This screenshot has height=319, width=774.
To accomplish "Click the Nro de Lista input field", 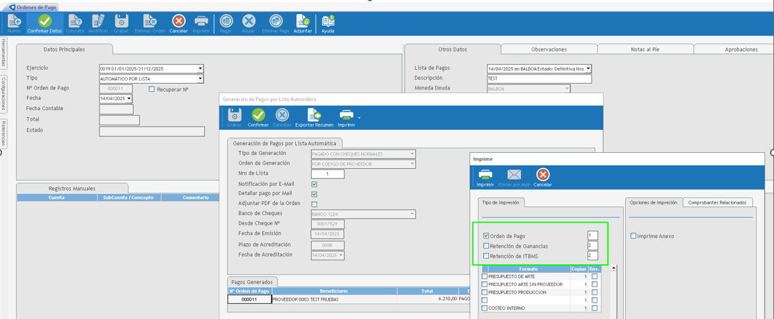I will click(327, 174).
